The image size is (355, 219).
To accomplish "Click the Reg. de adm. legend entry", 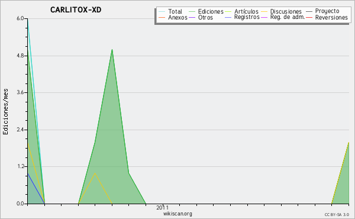I will coord(288,17).
